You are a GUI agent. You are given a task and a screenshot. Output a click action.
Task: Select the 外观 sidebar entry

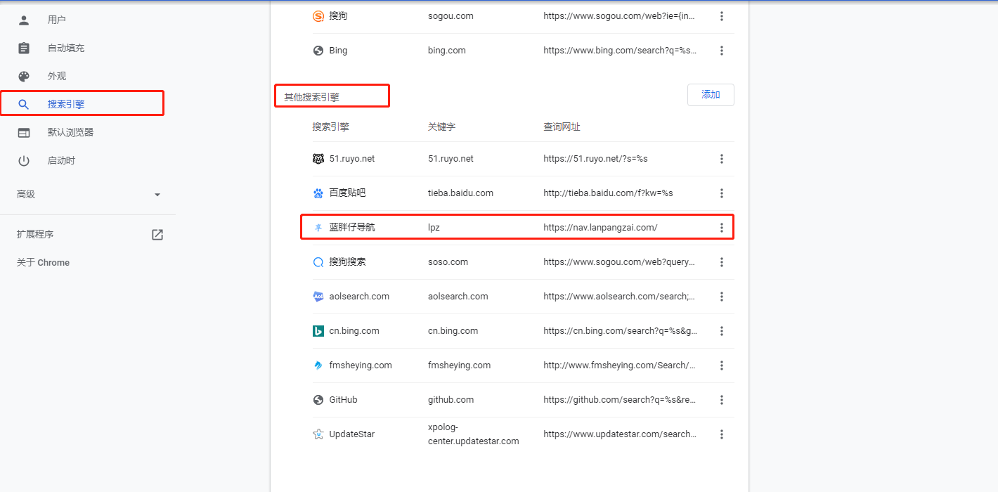pyautogui.click(x=57, y=75)
